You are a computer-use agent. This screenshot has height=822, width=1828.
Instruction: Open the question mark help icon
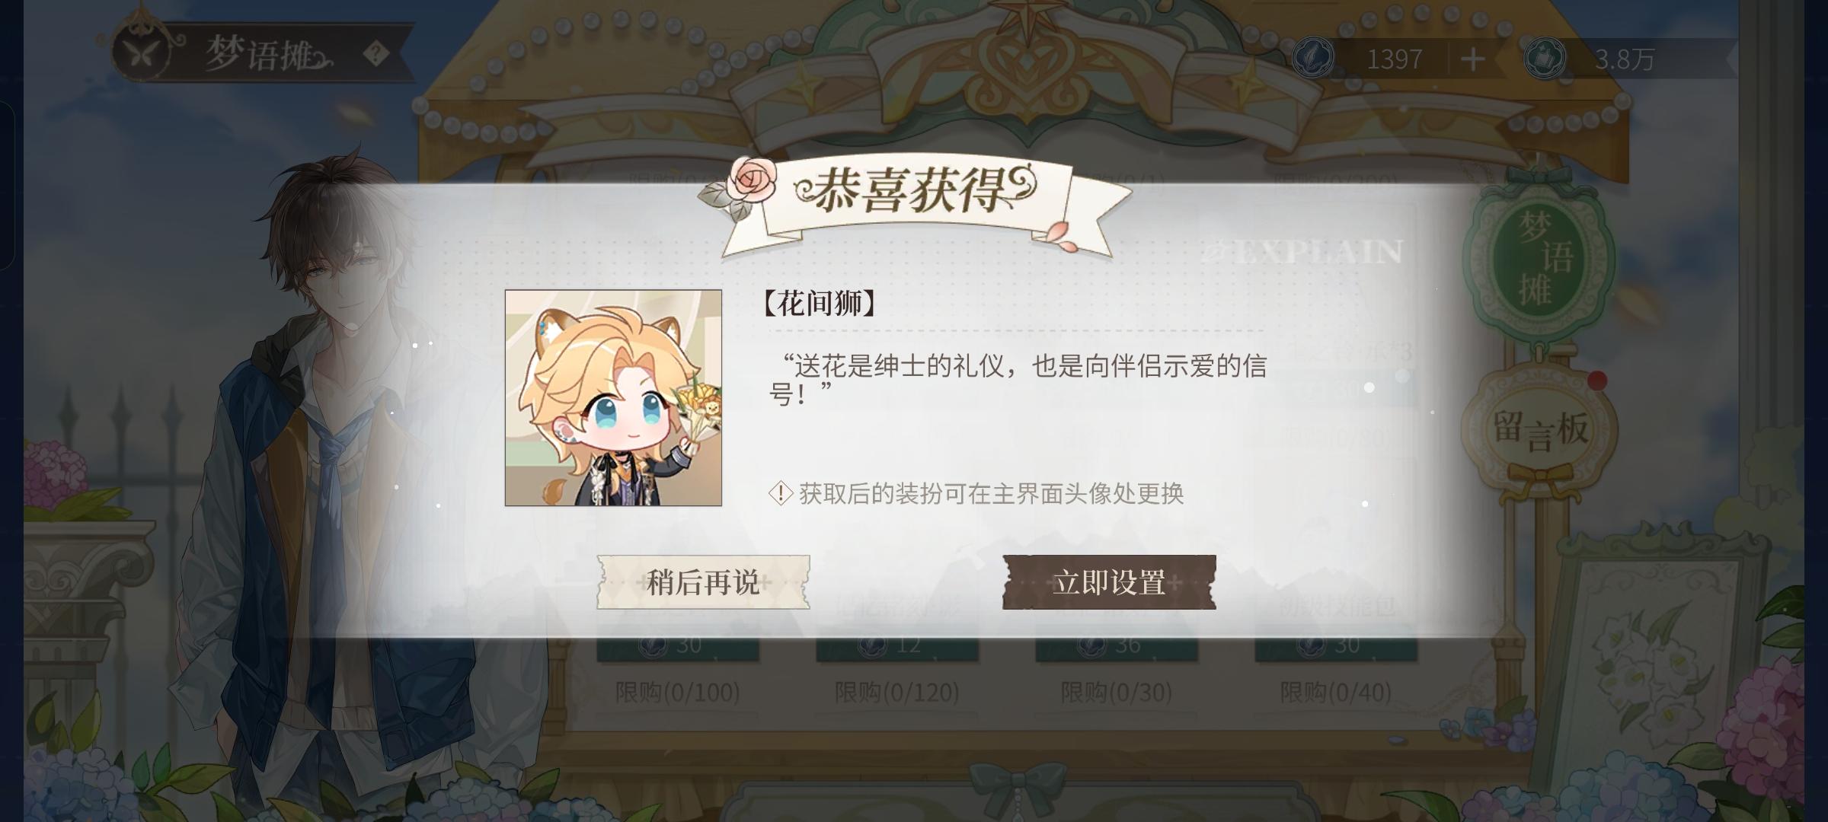tap(376, 54)
